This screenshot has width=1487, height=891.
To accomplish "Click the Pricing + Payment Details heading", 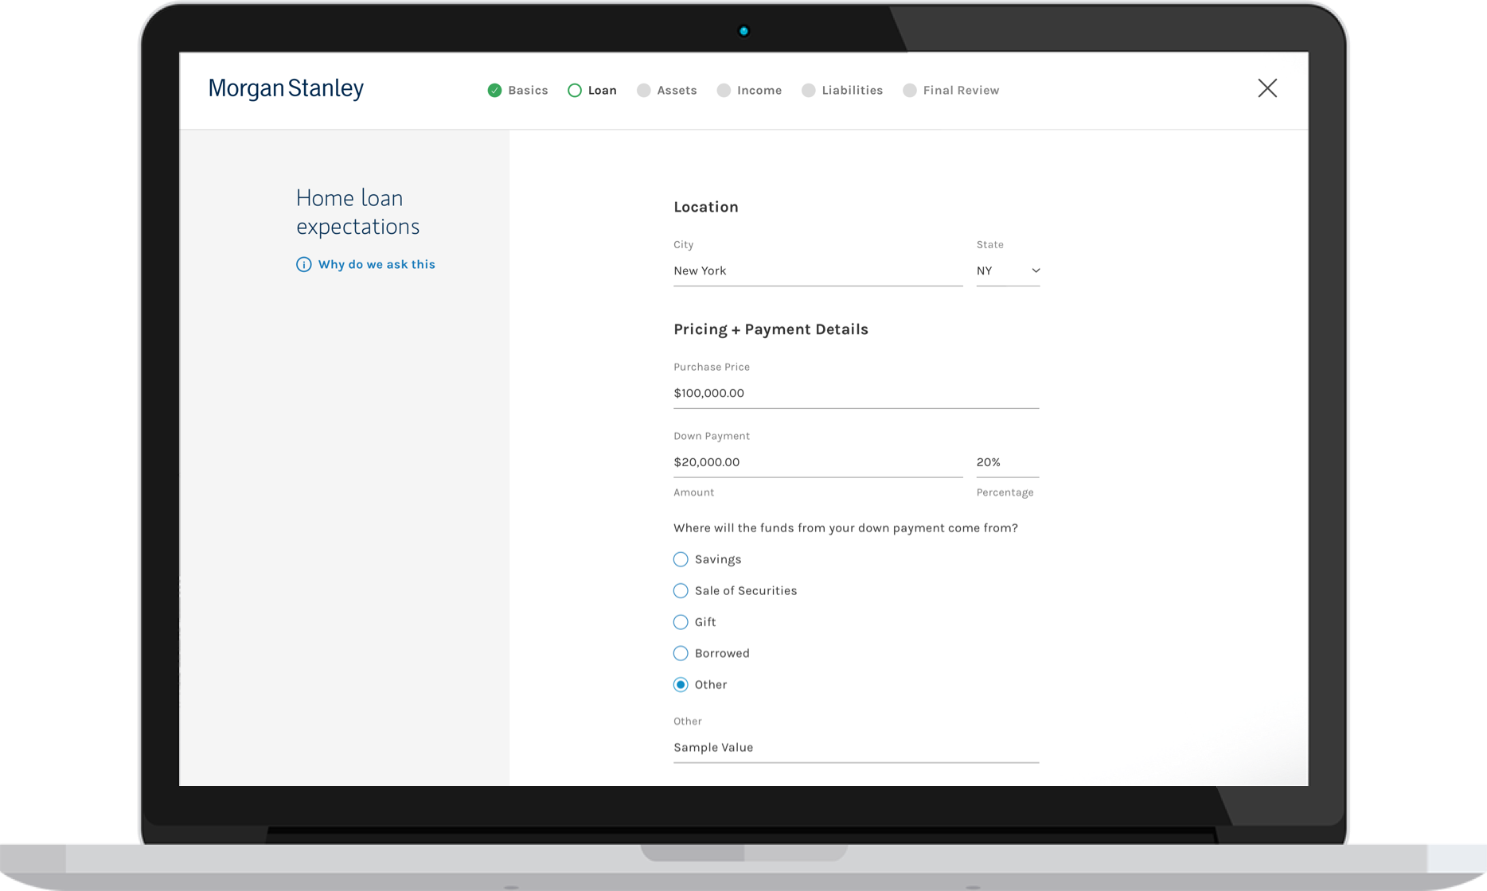I will pyautogui.click(x=771, y=329).
